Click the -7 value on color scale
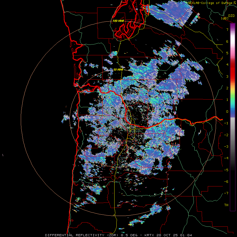The width and height of the screenshot is (237, 237). point(226,193)
